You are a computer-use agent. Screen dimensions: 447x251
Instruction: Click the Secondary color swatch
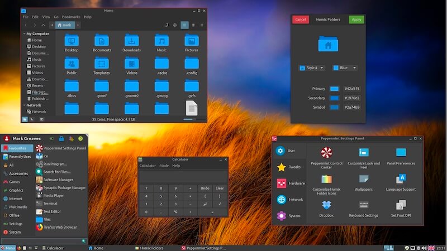(x=334, y=98)
